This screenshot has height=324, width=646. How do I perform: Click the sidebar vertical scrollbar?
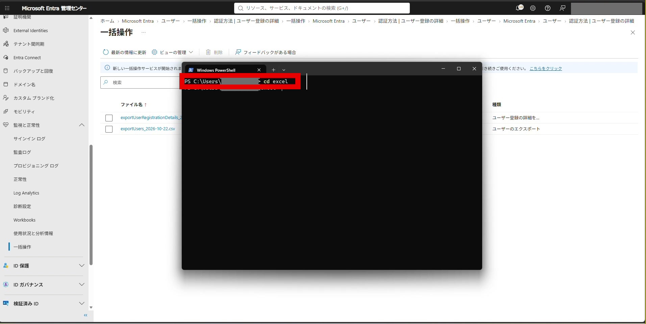pyautogui.click(x=91, y=205)
